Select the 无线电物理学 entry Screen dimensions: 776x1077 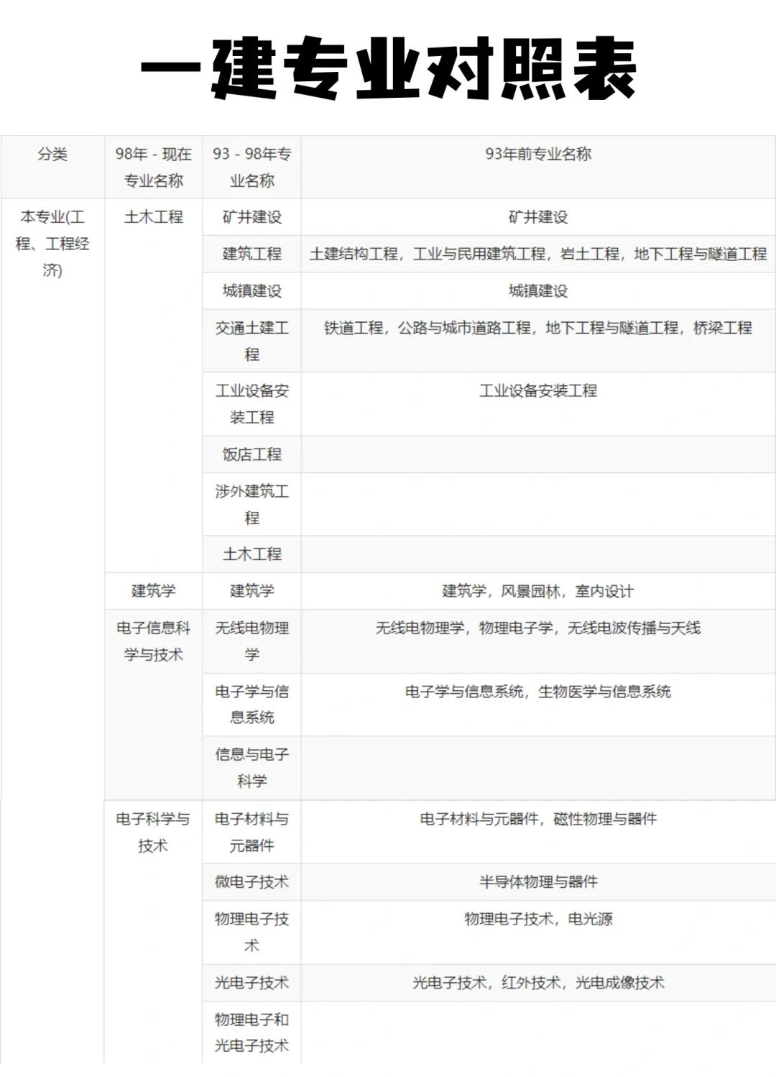click(250, 641)
